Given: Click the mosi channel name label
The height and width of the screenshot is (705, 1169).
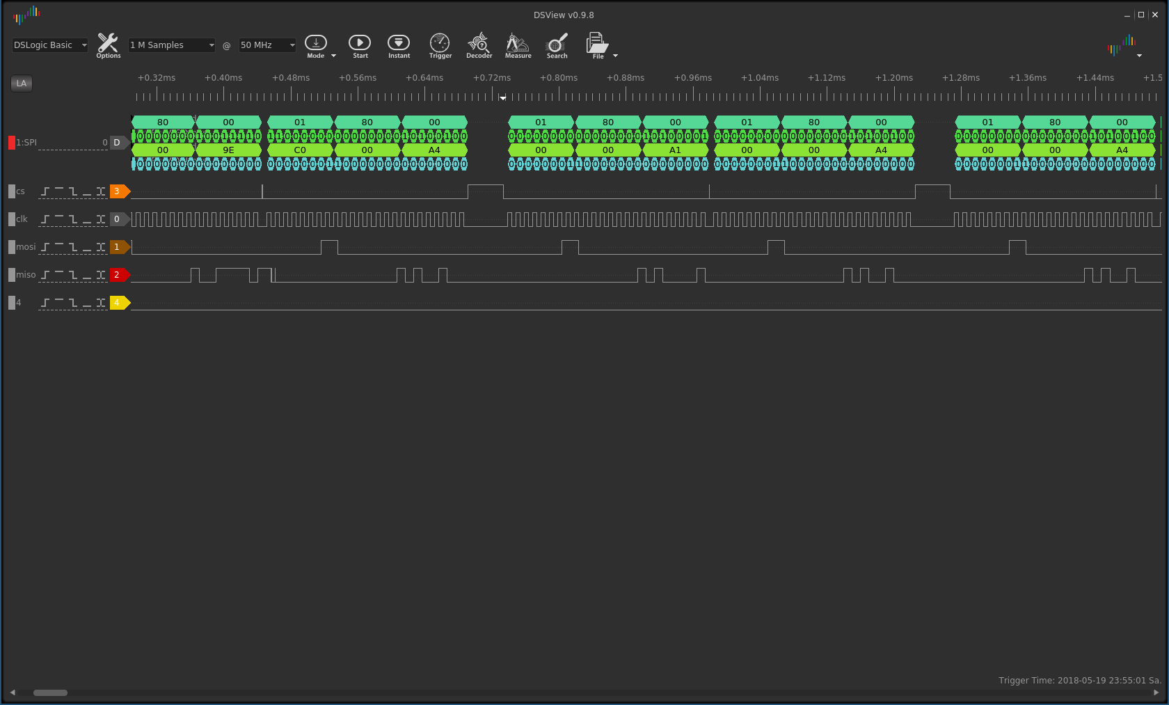Looking at the screenshot, I should pos(26,247).
